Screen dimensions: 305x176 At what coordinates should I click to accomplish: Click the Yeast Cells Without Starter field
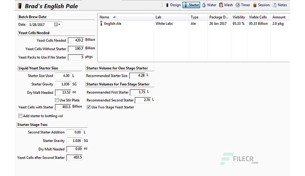(76, 49)
